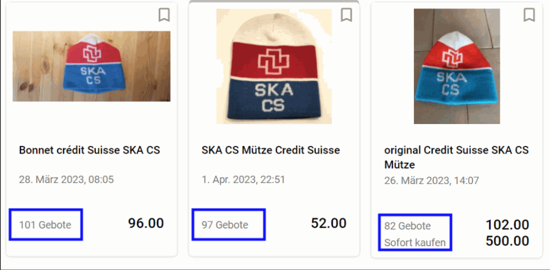Image resolution: width=550 pixels, height=270 pixels.
Task: Click the 96.00 price
Action: click(x=146, y=223)
